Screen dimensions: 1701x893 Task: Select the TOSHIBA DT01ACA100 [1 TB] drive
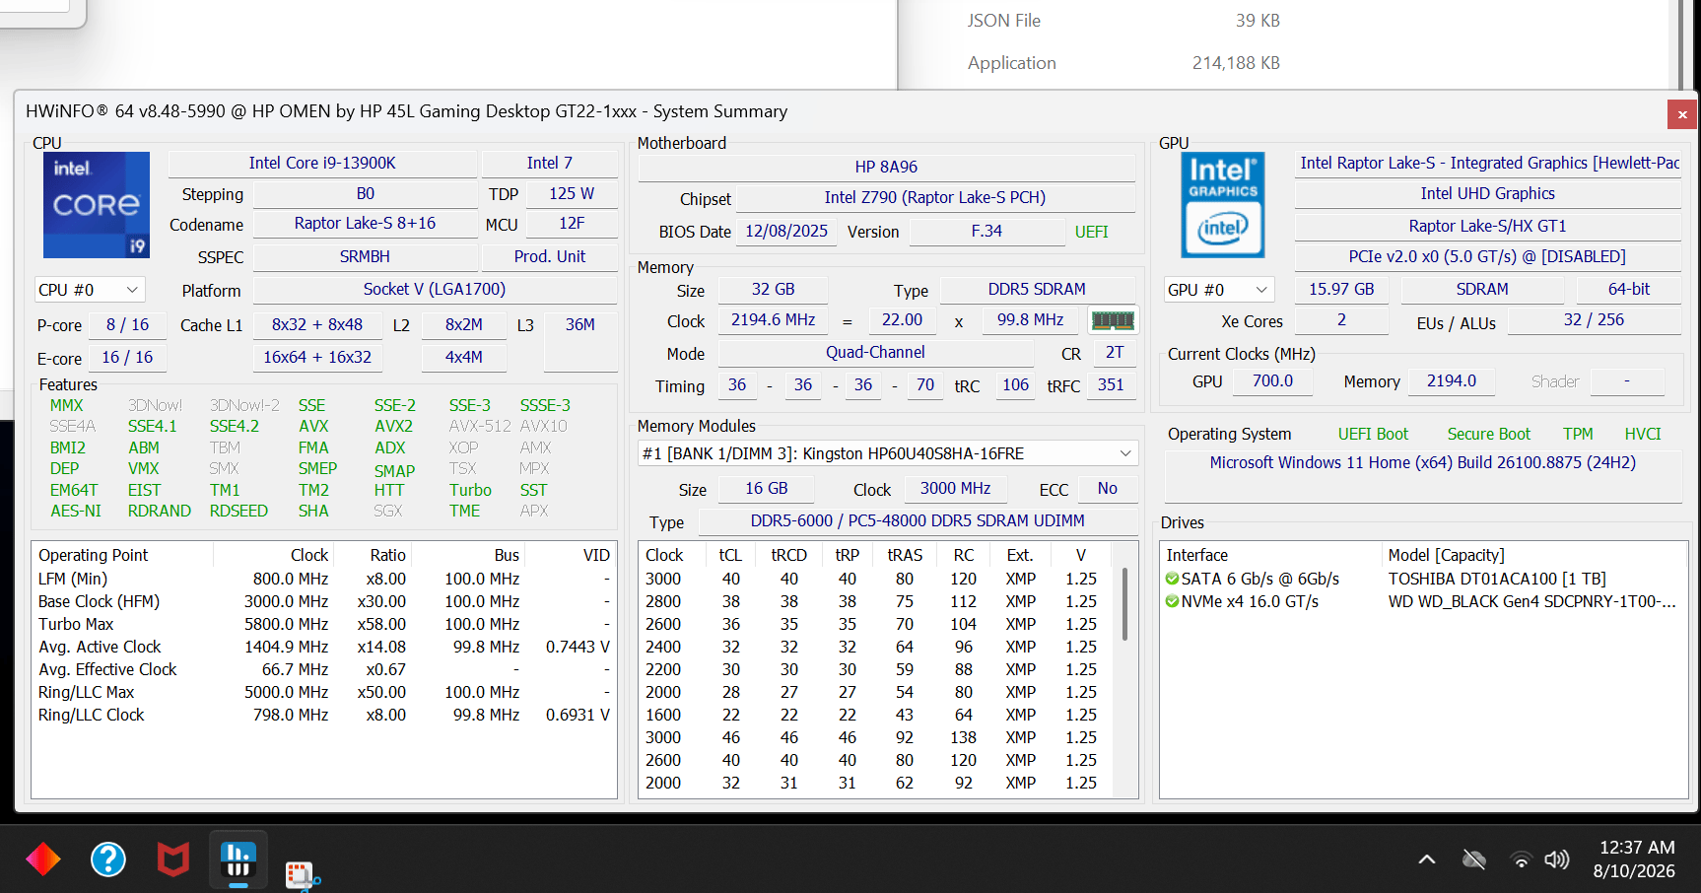point(1425,579)
